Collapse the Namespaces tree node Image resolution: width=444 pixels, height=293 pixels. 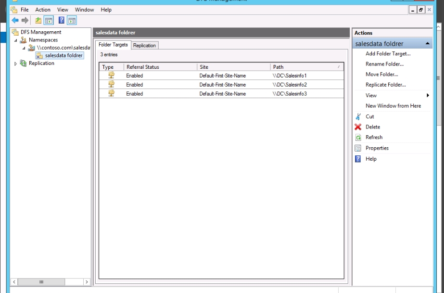click(x=16, y=40)
